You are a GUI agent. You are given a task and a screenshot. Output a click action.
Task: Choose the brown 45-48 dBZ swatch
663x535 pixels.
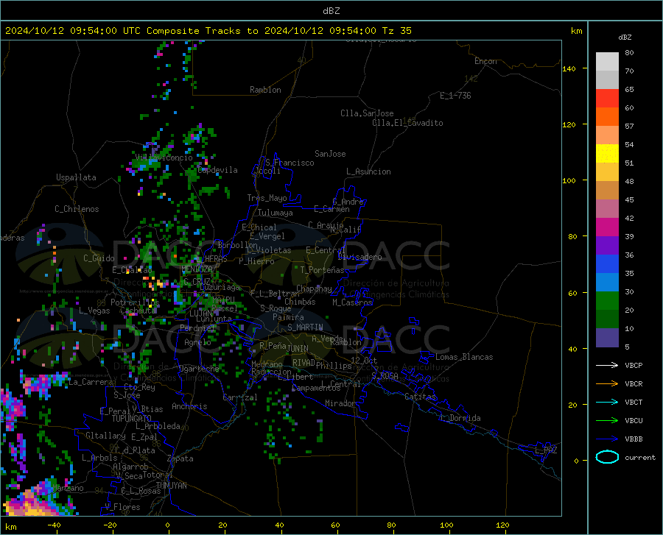click(x=607, y=191)
